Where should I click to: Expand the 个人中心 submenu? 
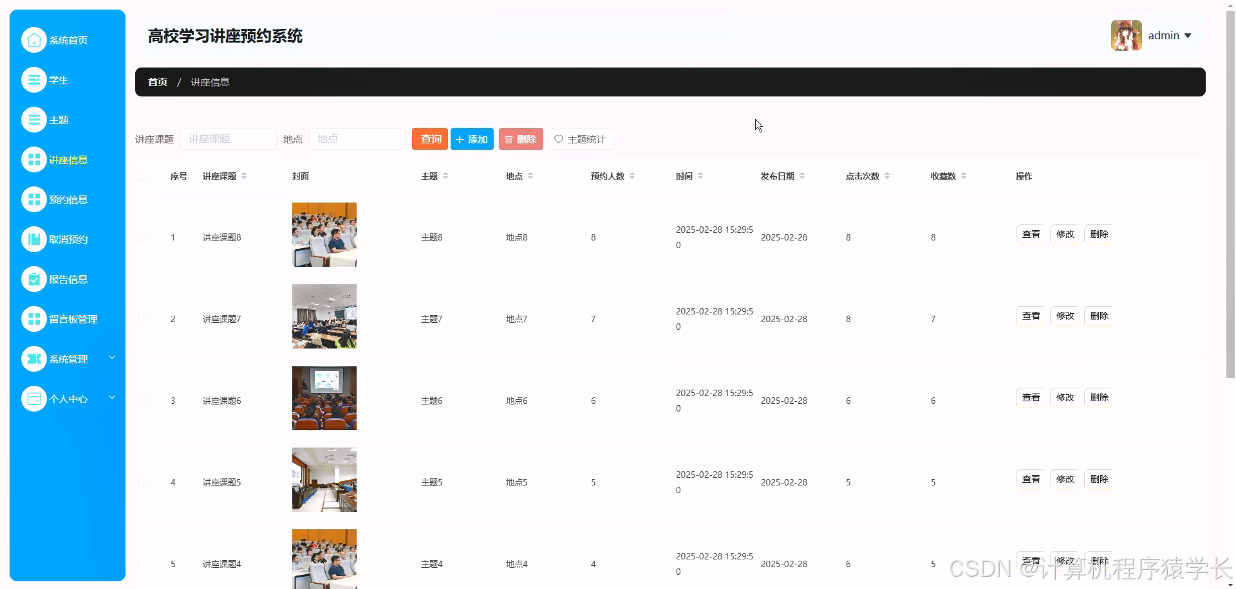[x=68, y=398]
